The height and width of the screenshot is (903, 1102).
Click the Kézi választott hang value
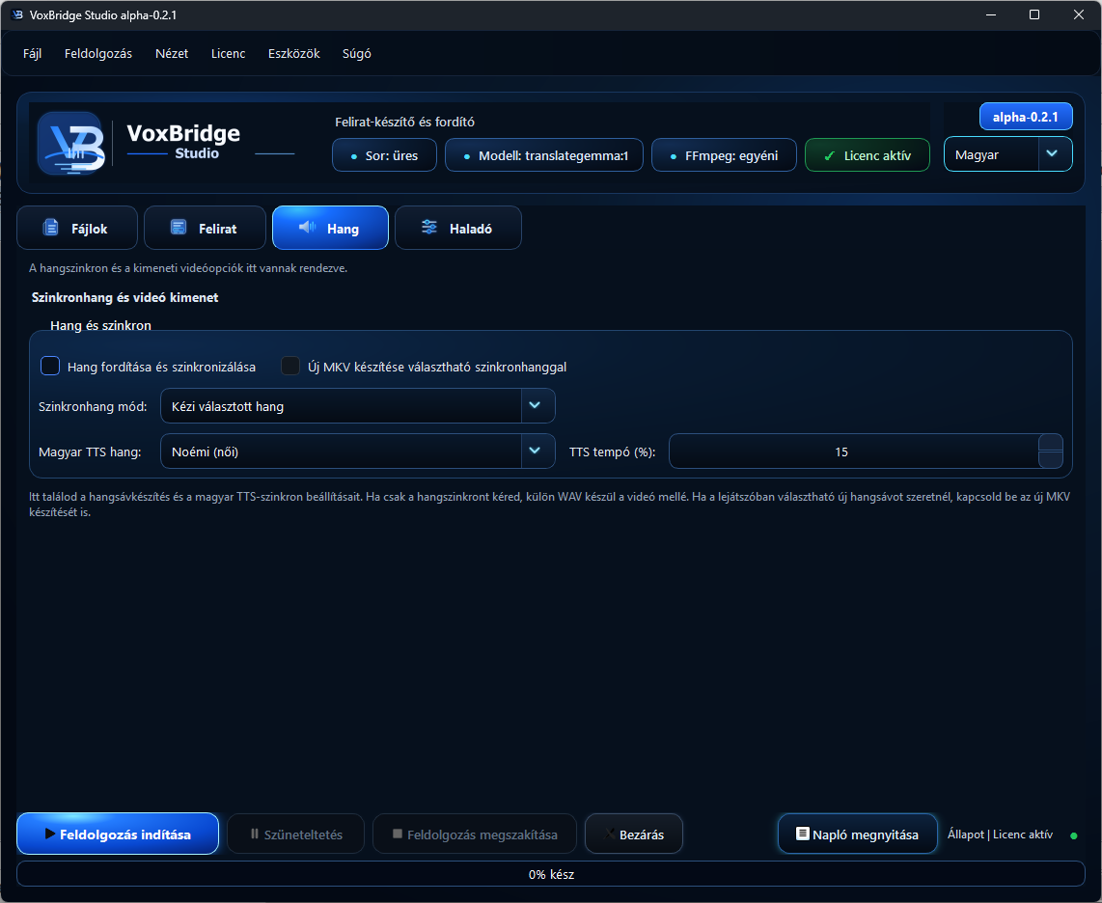point(228,406)
